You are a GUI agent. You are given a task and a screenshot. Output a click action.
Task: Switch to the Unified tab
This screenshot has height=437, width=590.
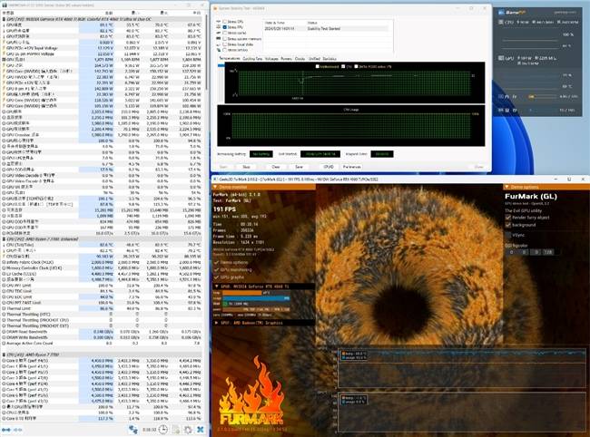pos(314,59)
